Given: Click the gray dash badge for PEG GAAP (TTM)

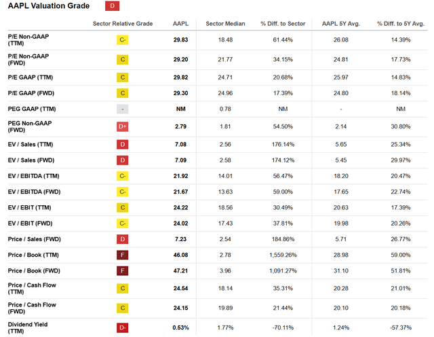Looking at the screenshot, I should pyautogui.click(x=122, y=109).
